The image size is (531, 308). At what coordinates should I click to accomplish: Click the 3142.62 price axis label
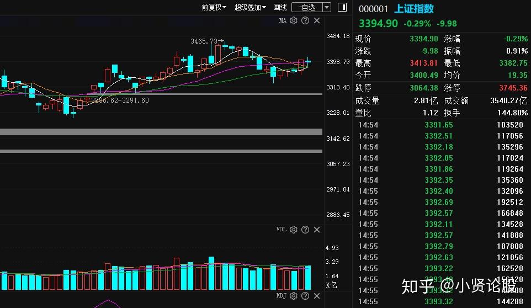point(338,139)
